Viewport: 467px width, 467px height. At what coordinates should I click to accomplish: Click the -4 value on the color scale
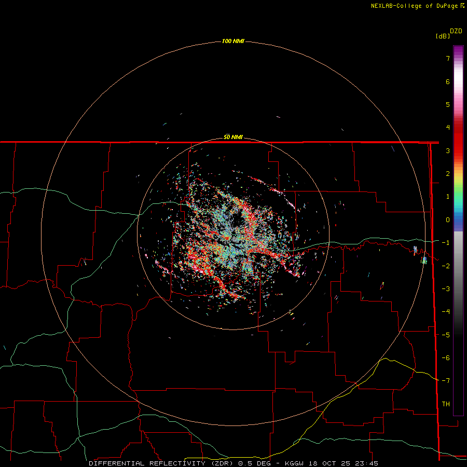click(x=446, y=311)
